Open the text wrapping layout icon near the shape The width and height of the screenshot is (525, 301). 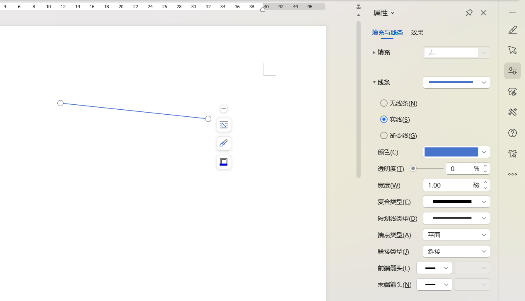[224, 125]
